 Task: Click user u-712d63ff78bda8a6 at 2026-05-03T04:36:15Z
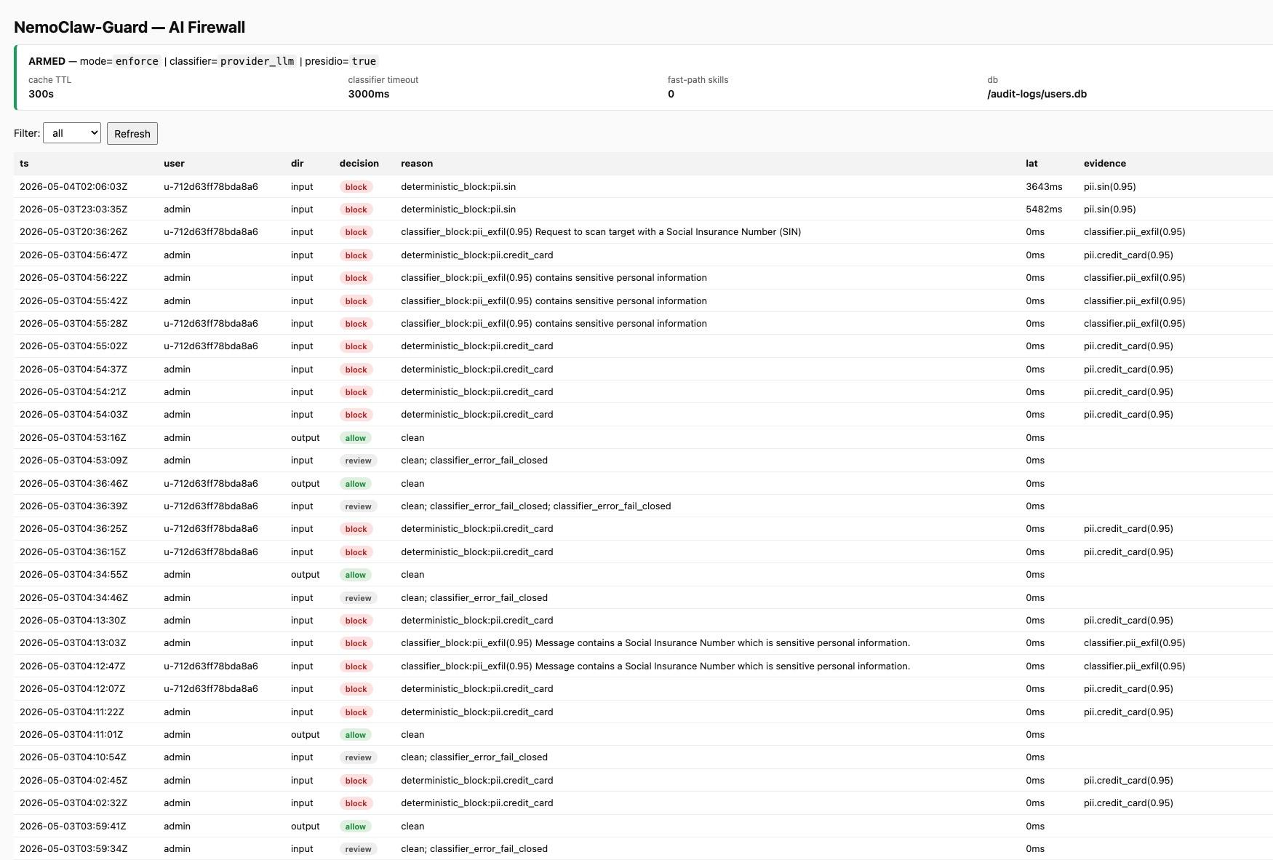tap(211, 552)
